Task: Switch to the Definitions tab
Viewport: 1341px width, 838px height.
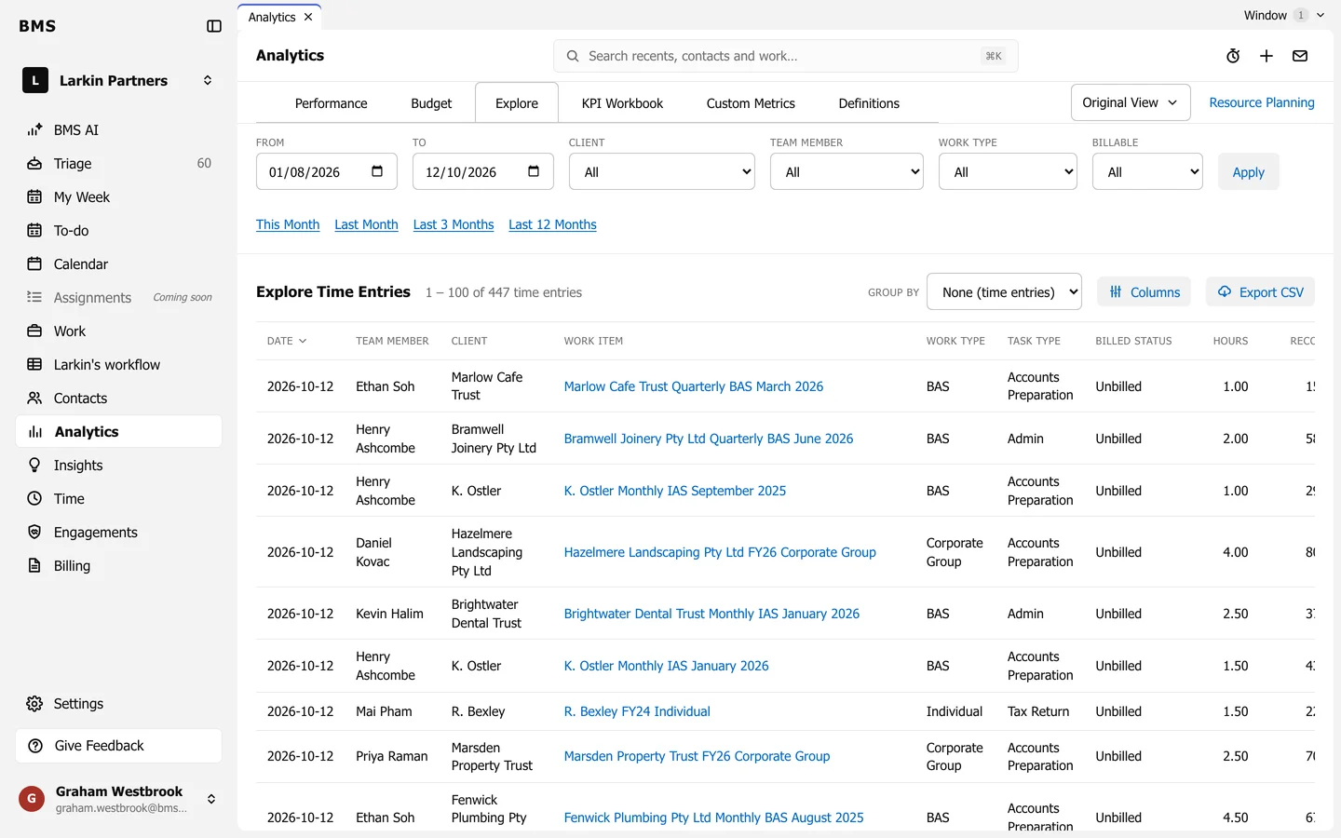Action: (869, 103)
